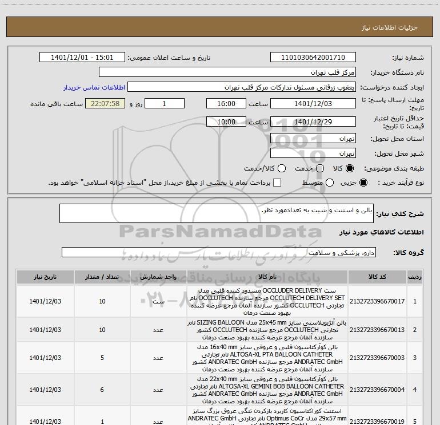Click the request creator field یعقوب زرقانی
440x425 pixels.
point(242,87)
